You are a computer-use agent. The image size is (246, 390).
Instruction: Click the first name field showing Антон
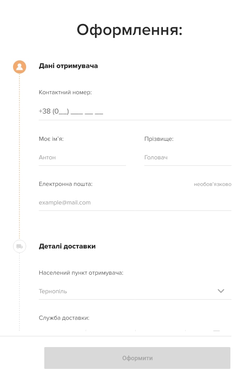[x=82, y=158]
